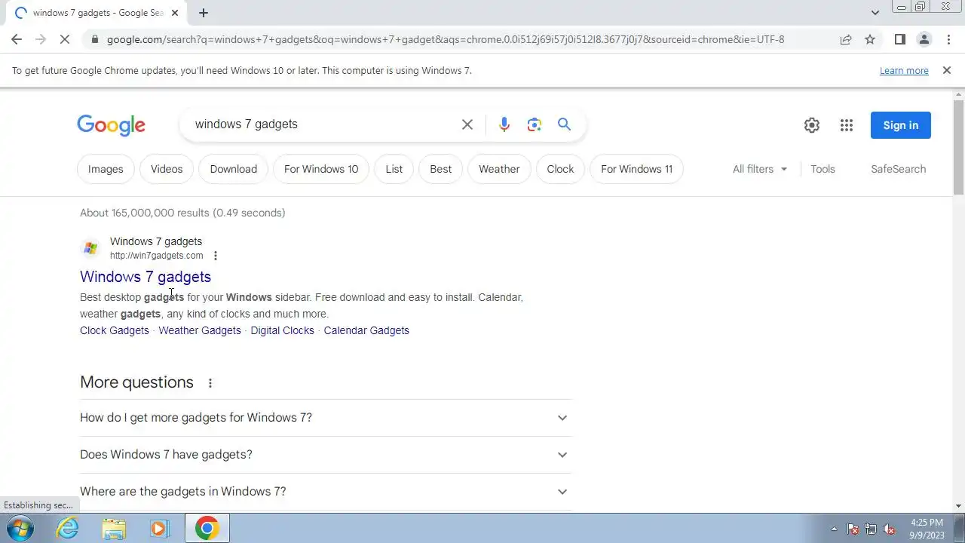Click the share page icon in address bar

tap(846, 39)
